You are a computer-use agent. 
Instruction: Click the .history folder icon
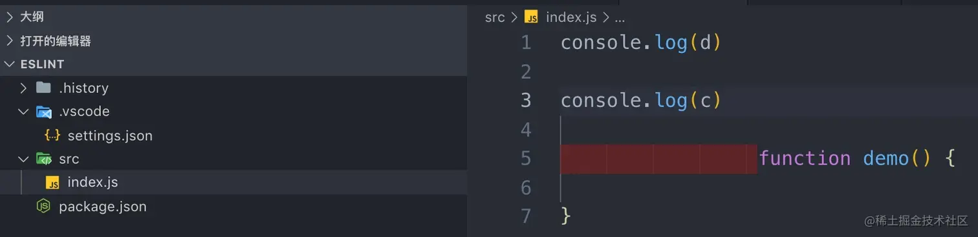click(x=43, y=88)
